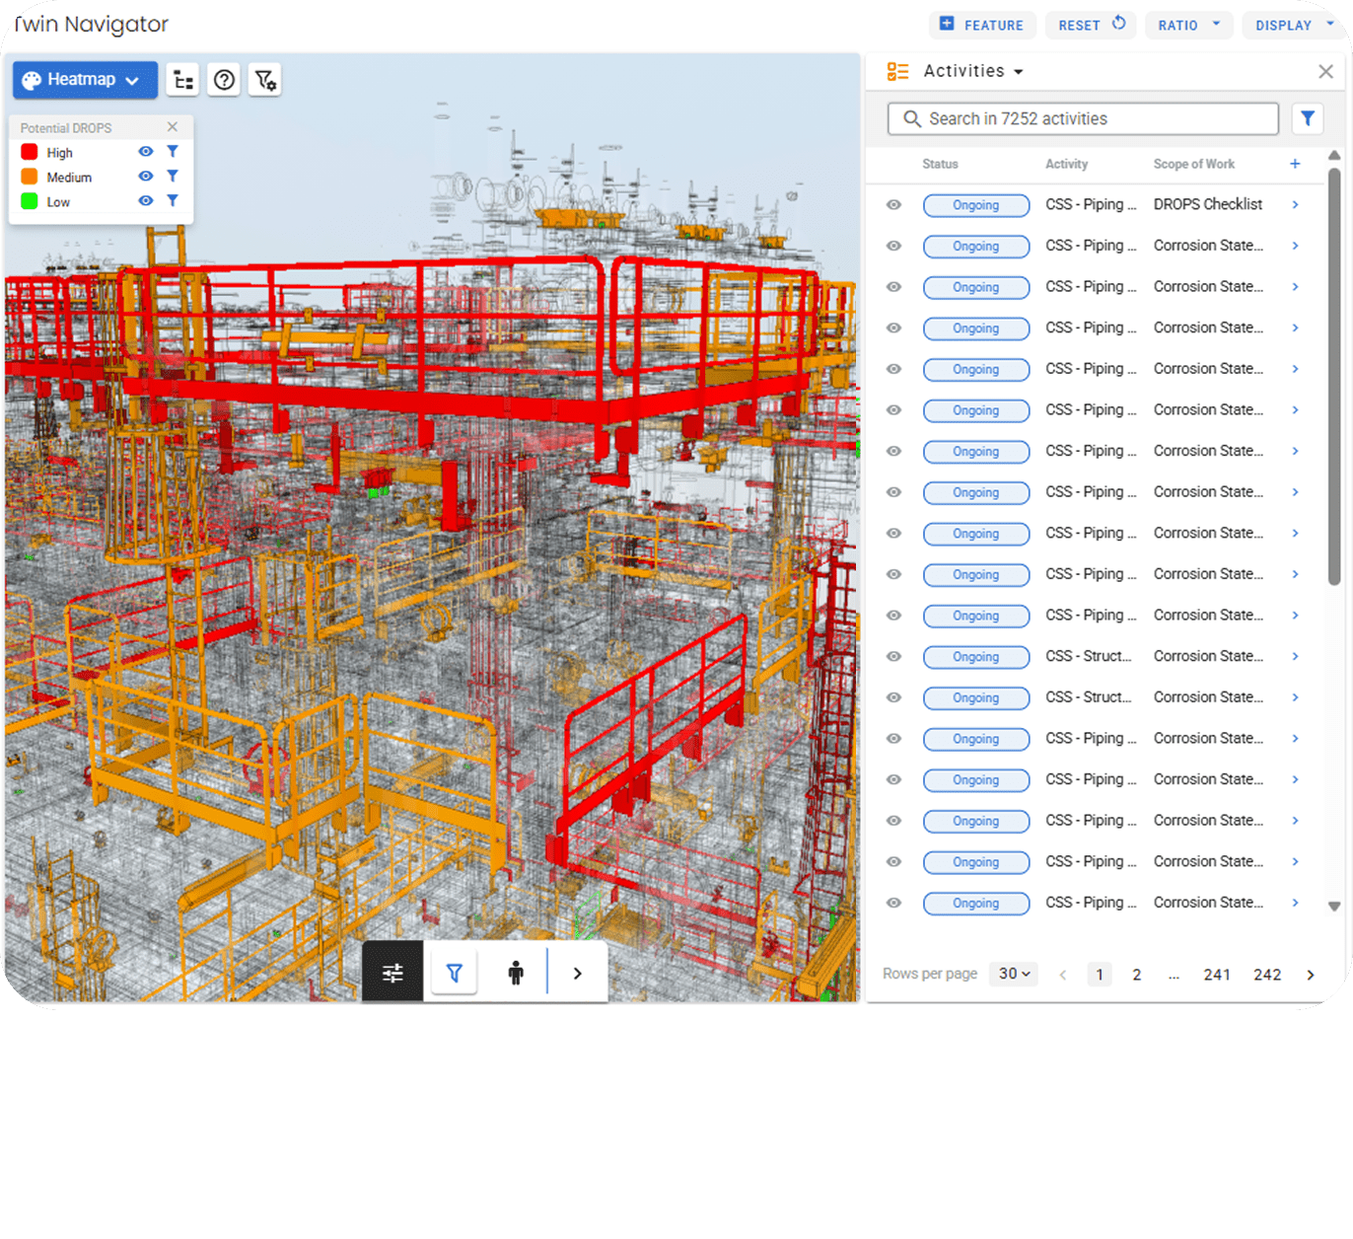This screenshot has height=1239, width=1353.
Task: Filter by High potential DROPS
Action: (x=173, y=152)
